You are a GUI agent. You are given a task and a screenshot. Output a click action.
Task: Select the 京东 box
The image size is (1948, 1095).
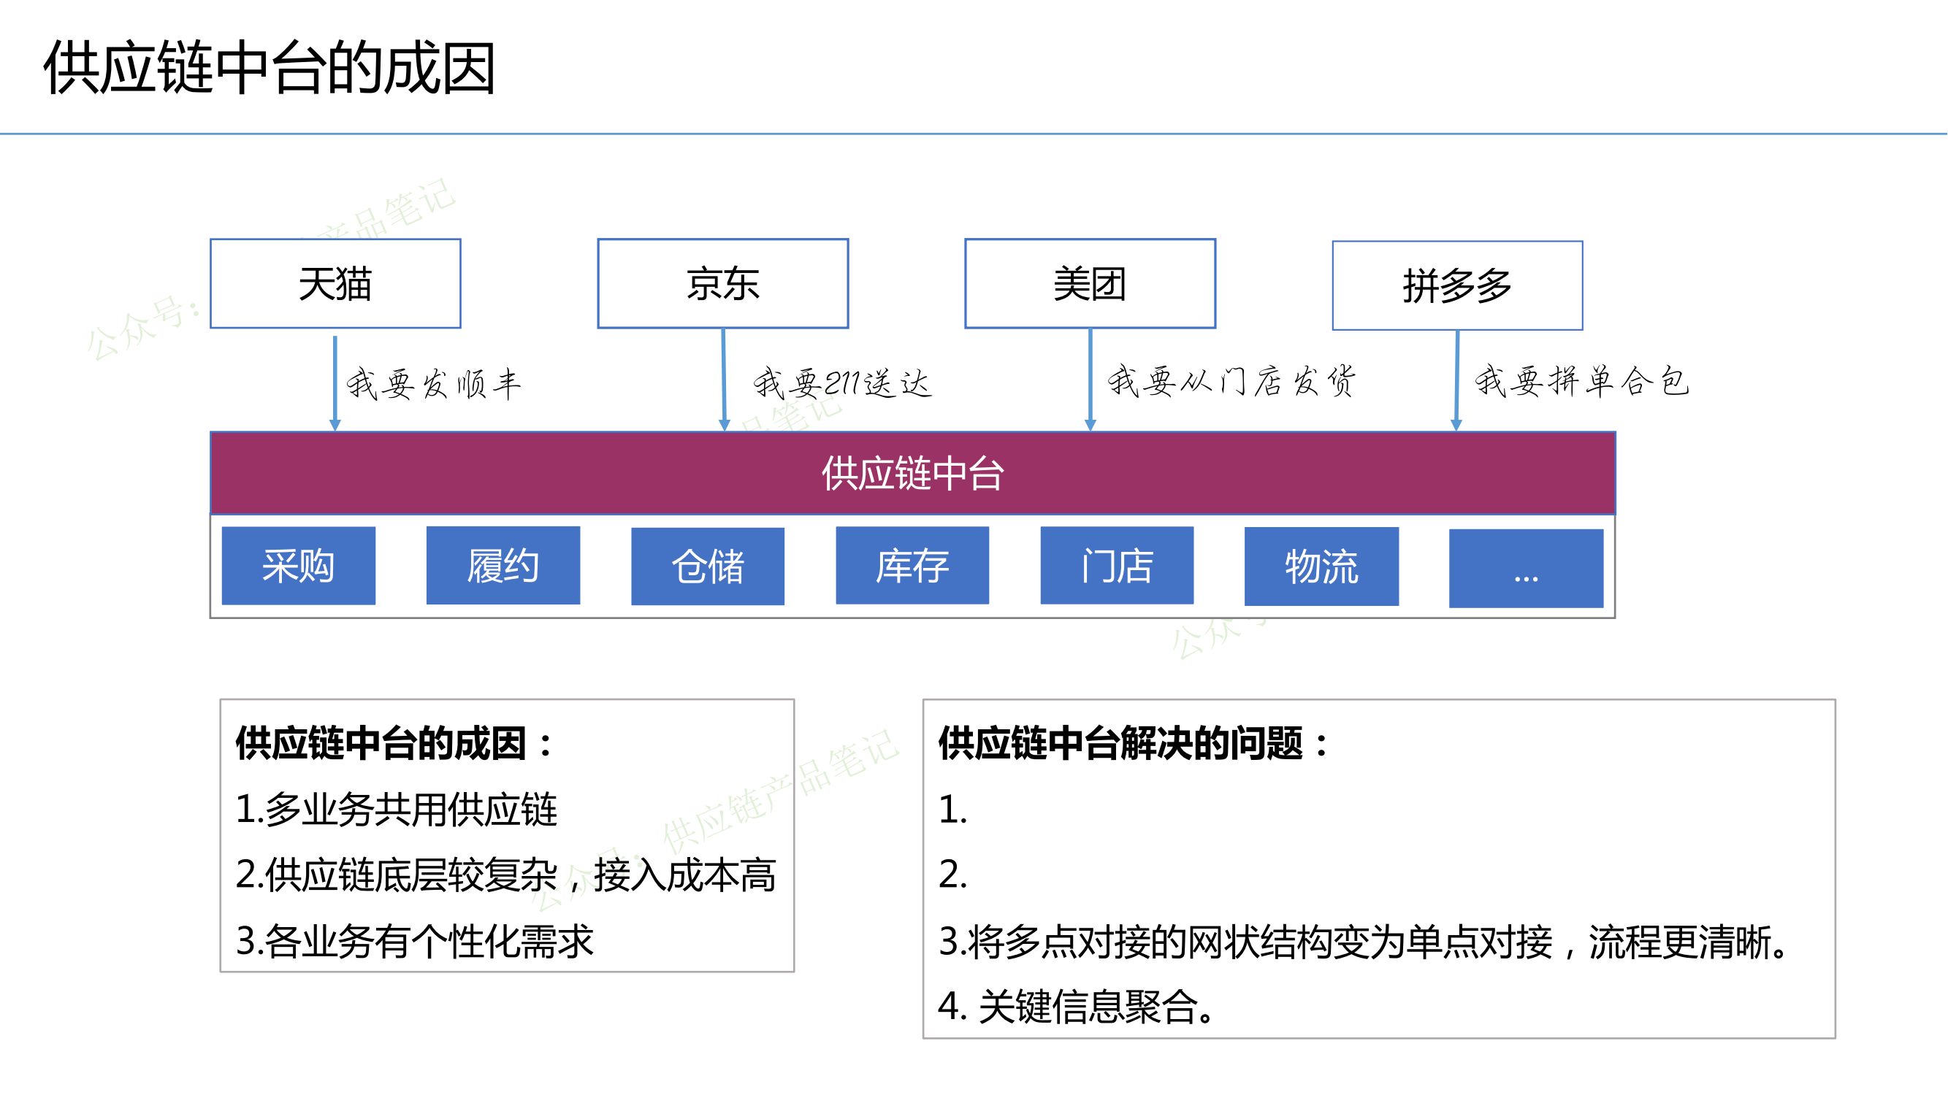723,283
